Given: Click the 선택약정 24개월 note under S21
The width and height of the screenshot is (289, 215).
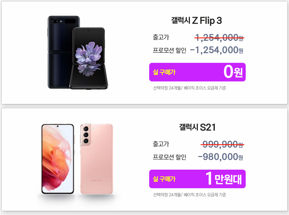Looking at the screenshot, I should (x=189, y=195).
